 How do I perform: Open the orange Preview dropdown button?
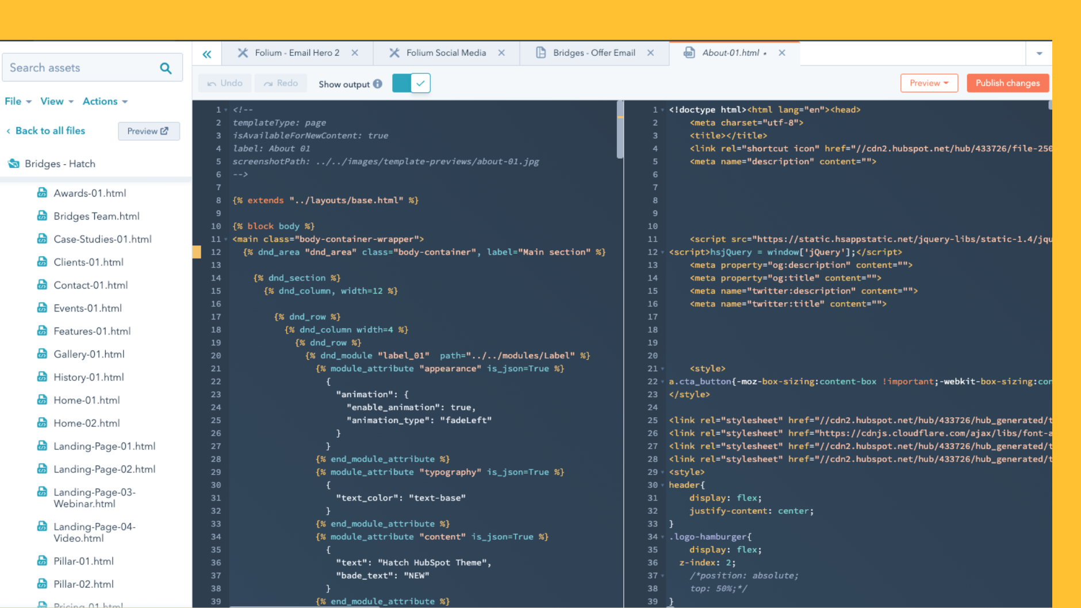click(929, 83)
